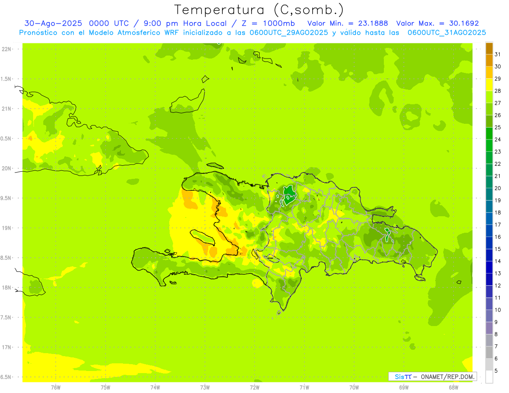Click the '17N' latitude label
Viewport: 509px width, 393px height.
tap(6, 347)
